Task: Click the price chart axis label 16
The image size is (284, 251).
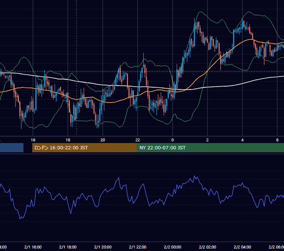Action: [33, 140]
